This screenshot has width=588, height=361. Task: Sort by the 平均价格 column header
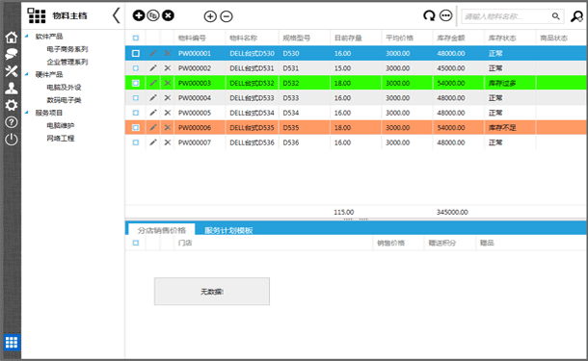pos(399,38)
